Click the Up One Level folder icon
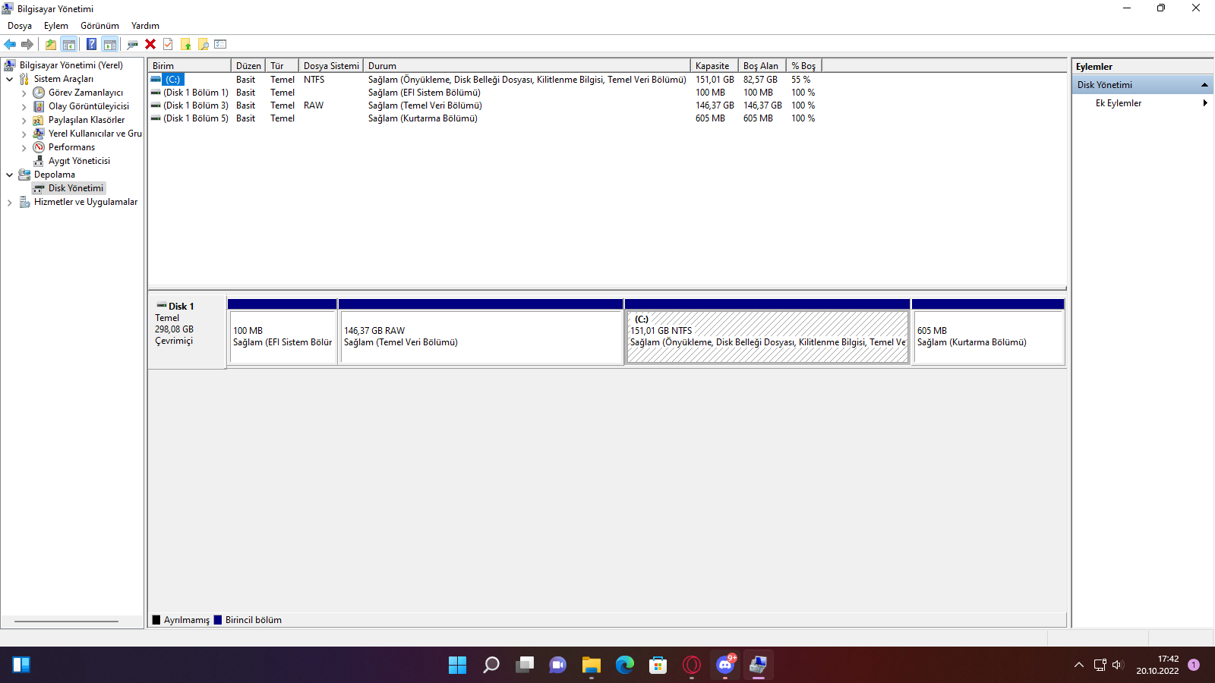This screenshot has width=1215, height=683. point(51,45)
